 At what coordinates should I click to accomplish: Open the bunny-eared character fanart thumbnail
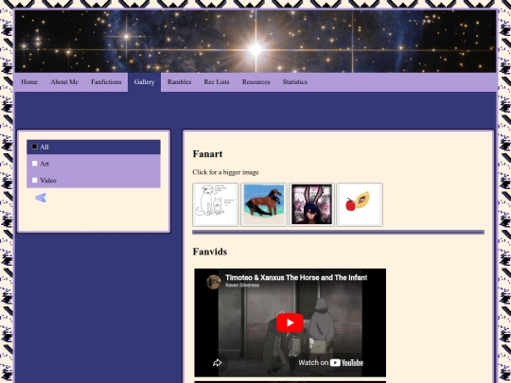311,204
